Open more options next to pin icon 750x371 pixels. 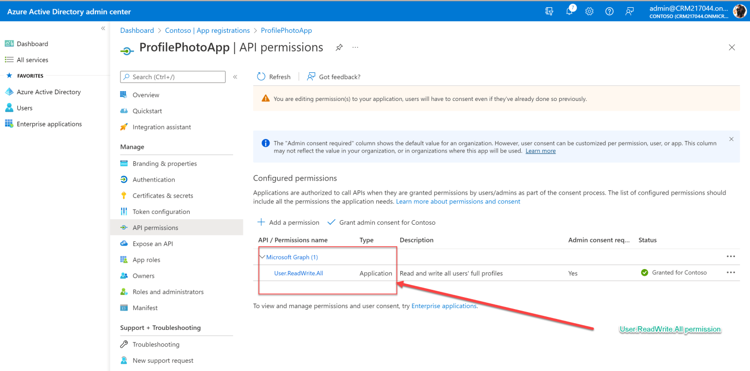click(355, 47)
